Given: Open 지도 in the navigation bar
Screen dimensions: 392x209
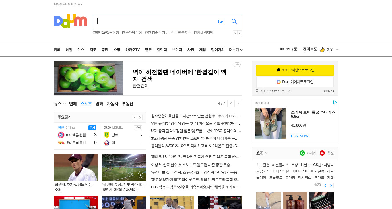Looking at the screenshot, I should 93,50.
